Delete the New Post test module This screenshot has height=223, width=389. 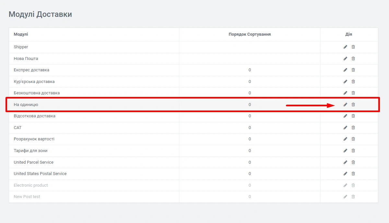[353, 197]
